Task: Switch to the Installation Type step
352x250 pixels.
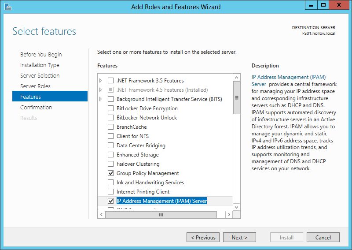Action: (x=40, y=65)
